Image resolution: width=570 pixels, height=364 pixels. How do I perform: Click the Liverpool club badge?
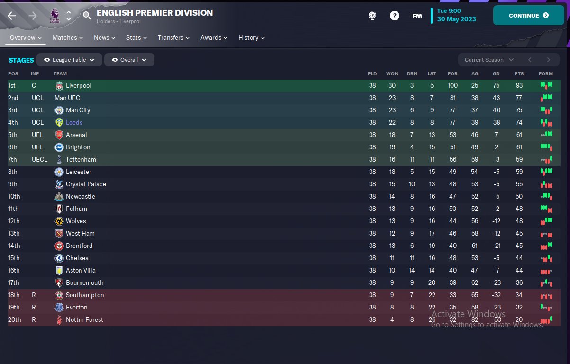point(59,86)
